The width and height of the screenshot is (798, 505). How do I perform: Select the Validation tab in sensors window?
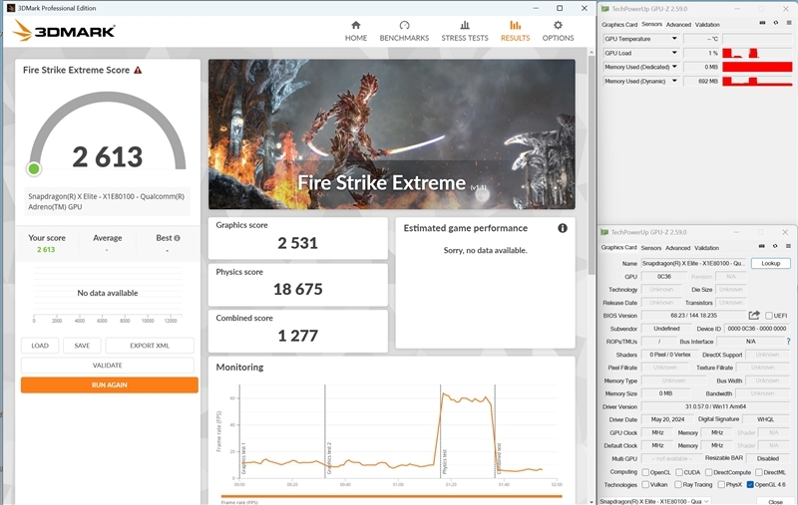pyautogui.click(x=707, y=24)
